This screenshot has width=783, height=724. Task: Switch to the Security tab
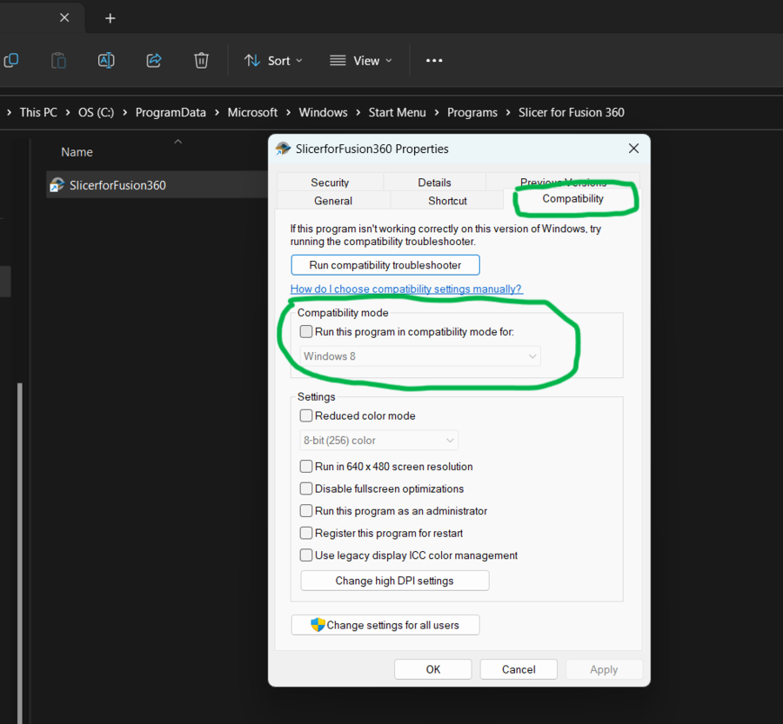coord(330,183)
